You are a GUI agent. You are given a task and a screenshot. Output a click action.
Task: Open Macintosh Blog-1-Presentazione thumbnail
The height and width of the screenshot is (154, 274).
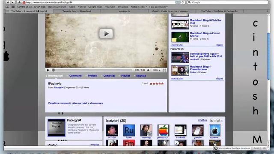[180, 70]
